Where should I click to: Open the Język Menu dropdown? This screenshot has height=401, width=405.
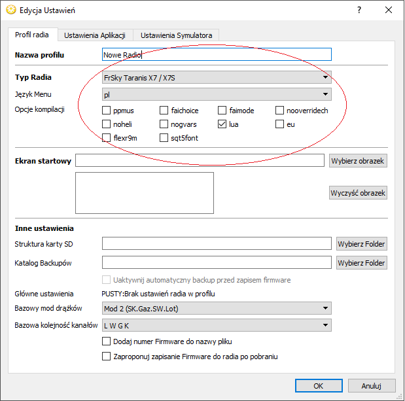[x=217, y=94]
